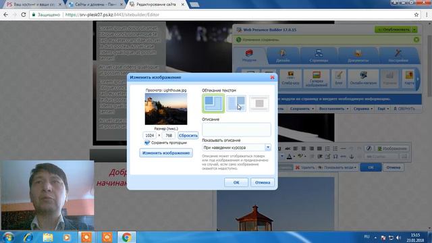Click blue OK button in text editor
Screen dimensions: 432x243
point(371,167)
